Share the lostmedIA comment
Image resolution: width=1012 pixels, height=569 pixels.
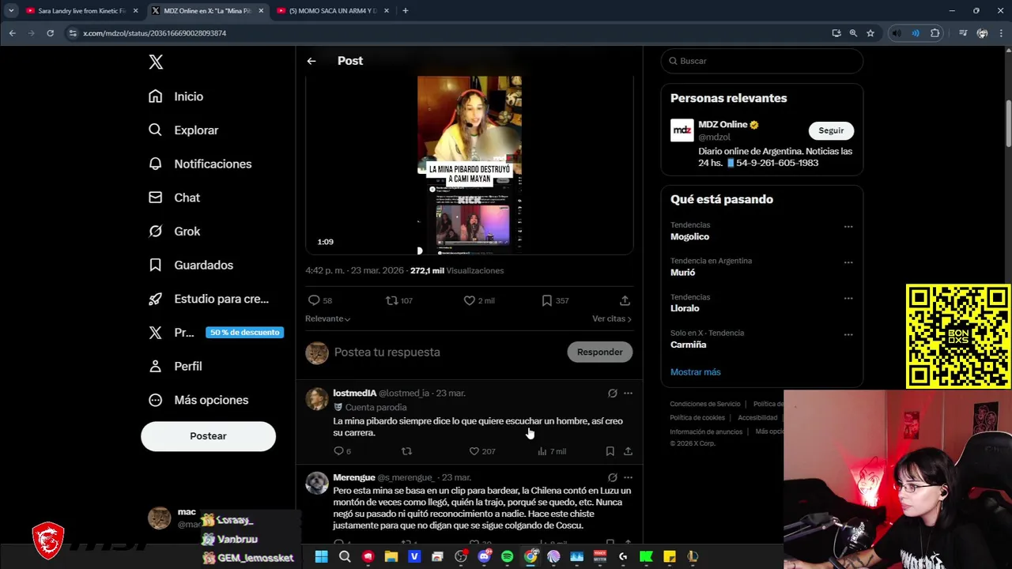point(628,451)
